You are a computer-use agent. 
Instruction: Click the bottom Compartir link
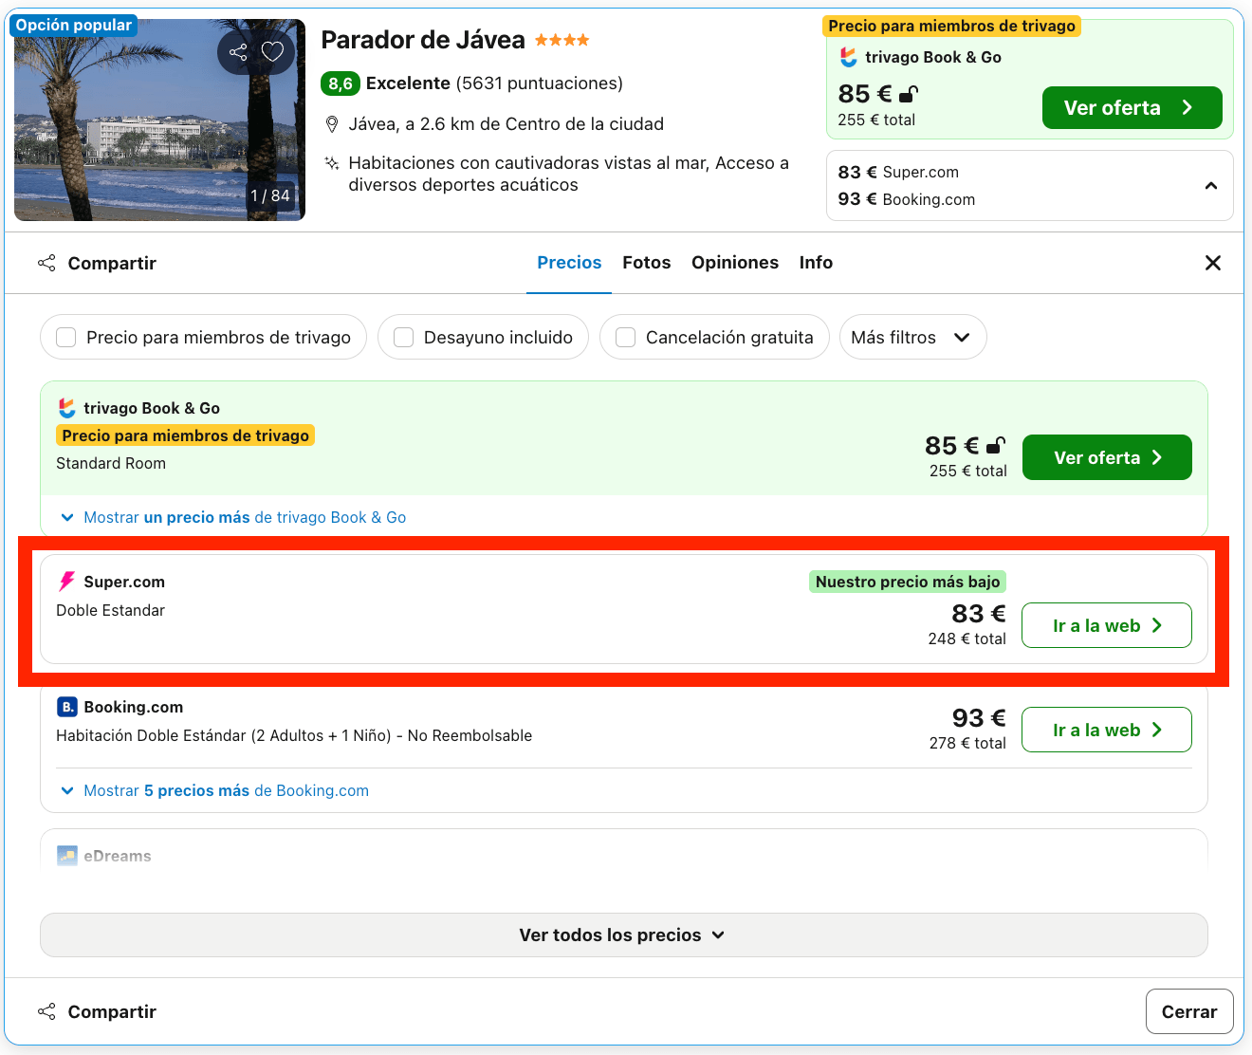(x=112, y=1011)
